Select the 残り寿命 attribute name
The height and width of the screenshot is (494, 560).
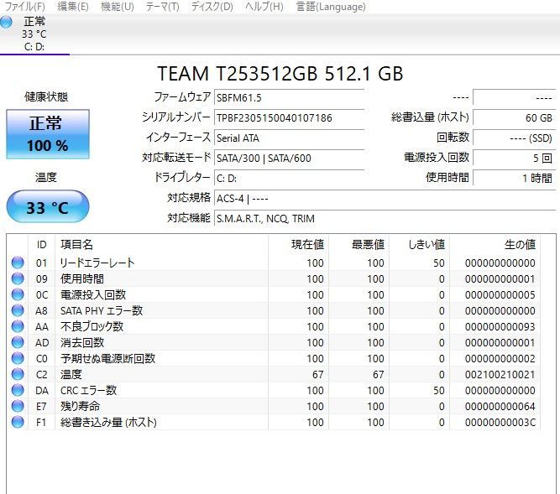(x=80, y=406)
